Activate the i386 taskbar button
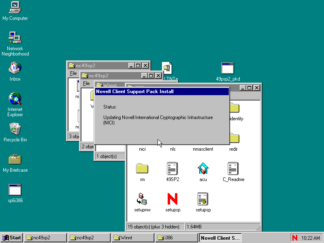The image size is (324, 243). pyautogui.click(x=176, y=238)
